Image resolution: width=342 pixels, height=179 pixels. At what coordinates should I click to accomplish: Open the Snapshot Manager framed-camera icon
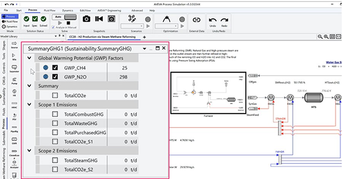pos(111,19)
